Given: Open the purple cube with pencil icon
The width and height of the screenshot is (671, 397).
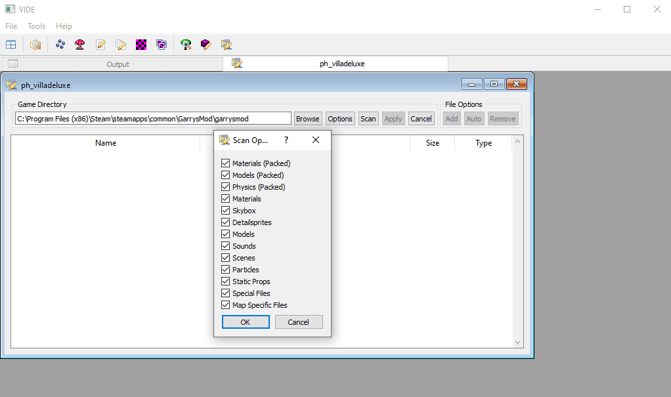Looking at the screenshot, I should 206,45.
